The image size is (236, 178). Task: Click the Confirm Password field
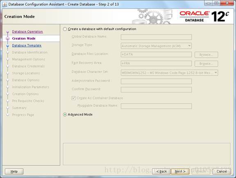coord(156,90)
